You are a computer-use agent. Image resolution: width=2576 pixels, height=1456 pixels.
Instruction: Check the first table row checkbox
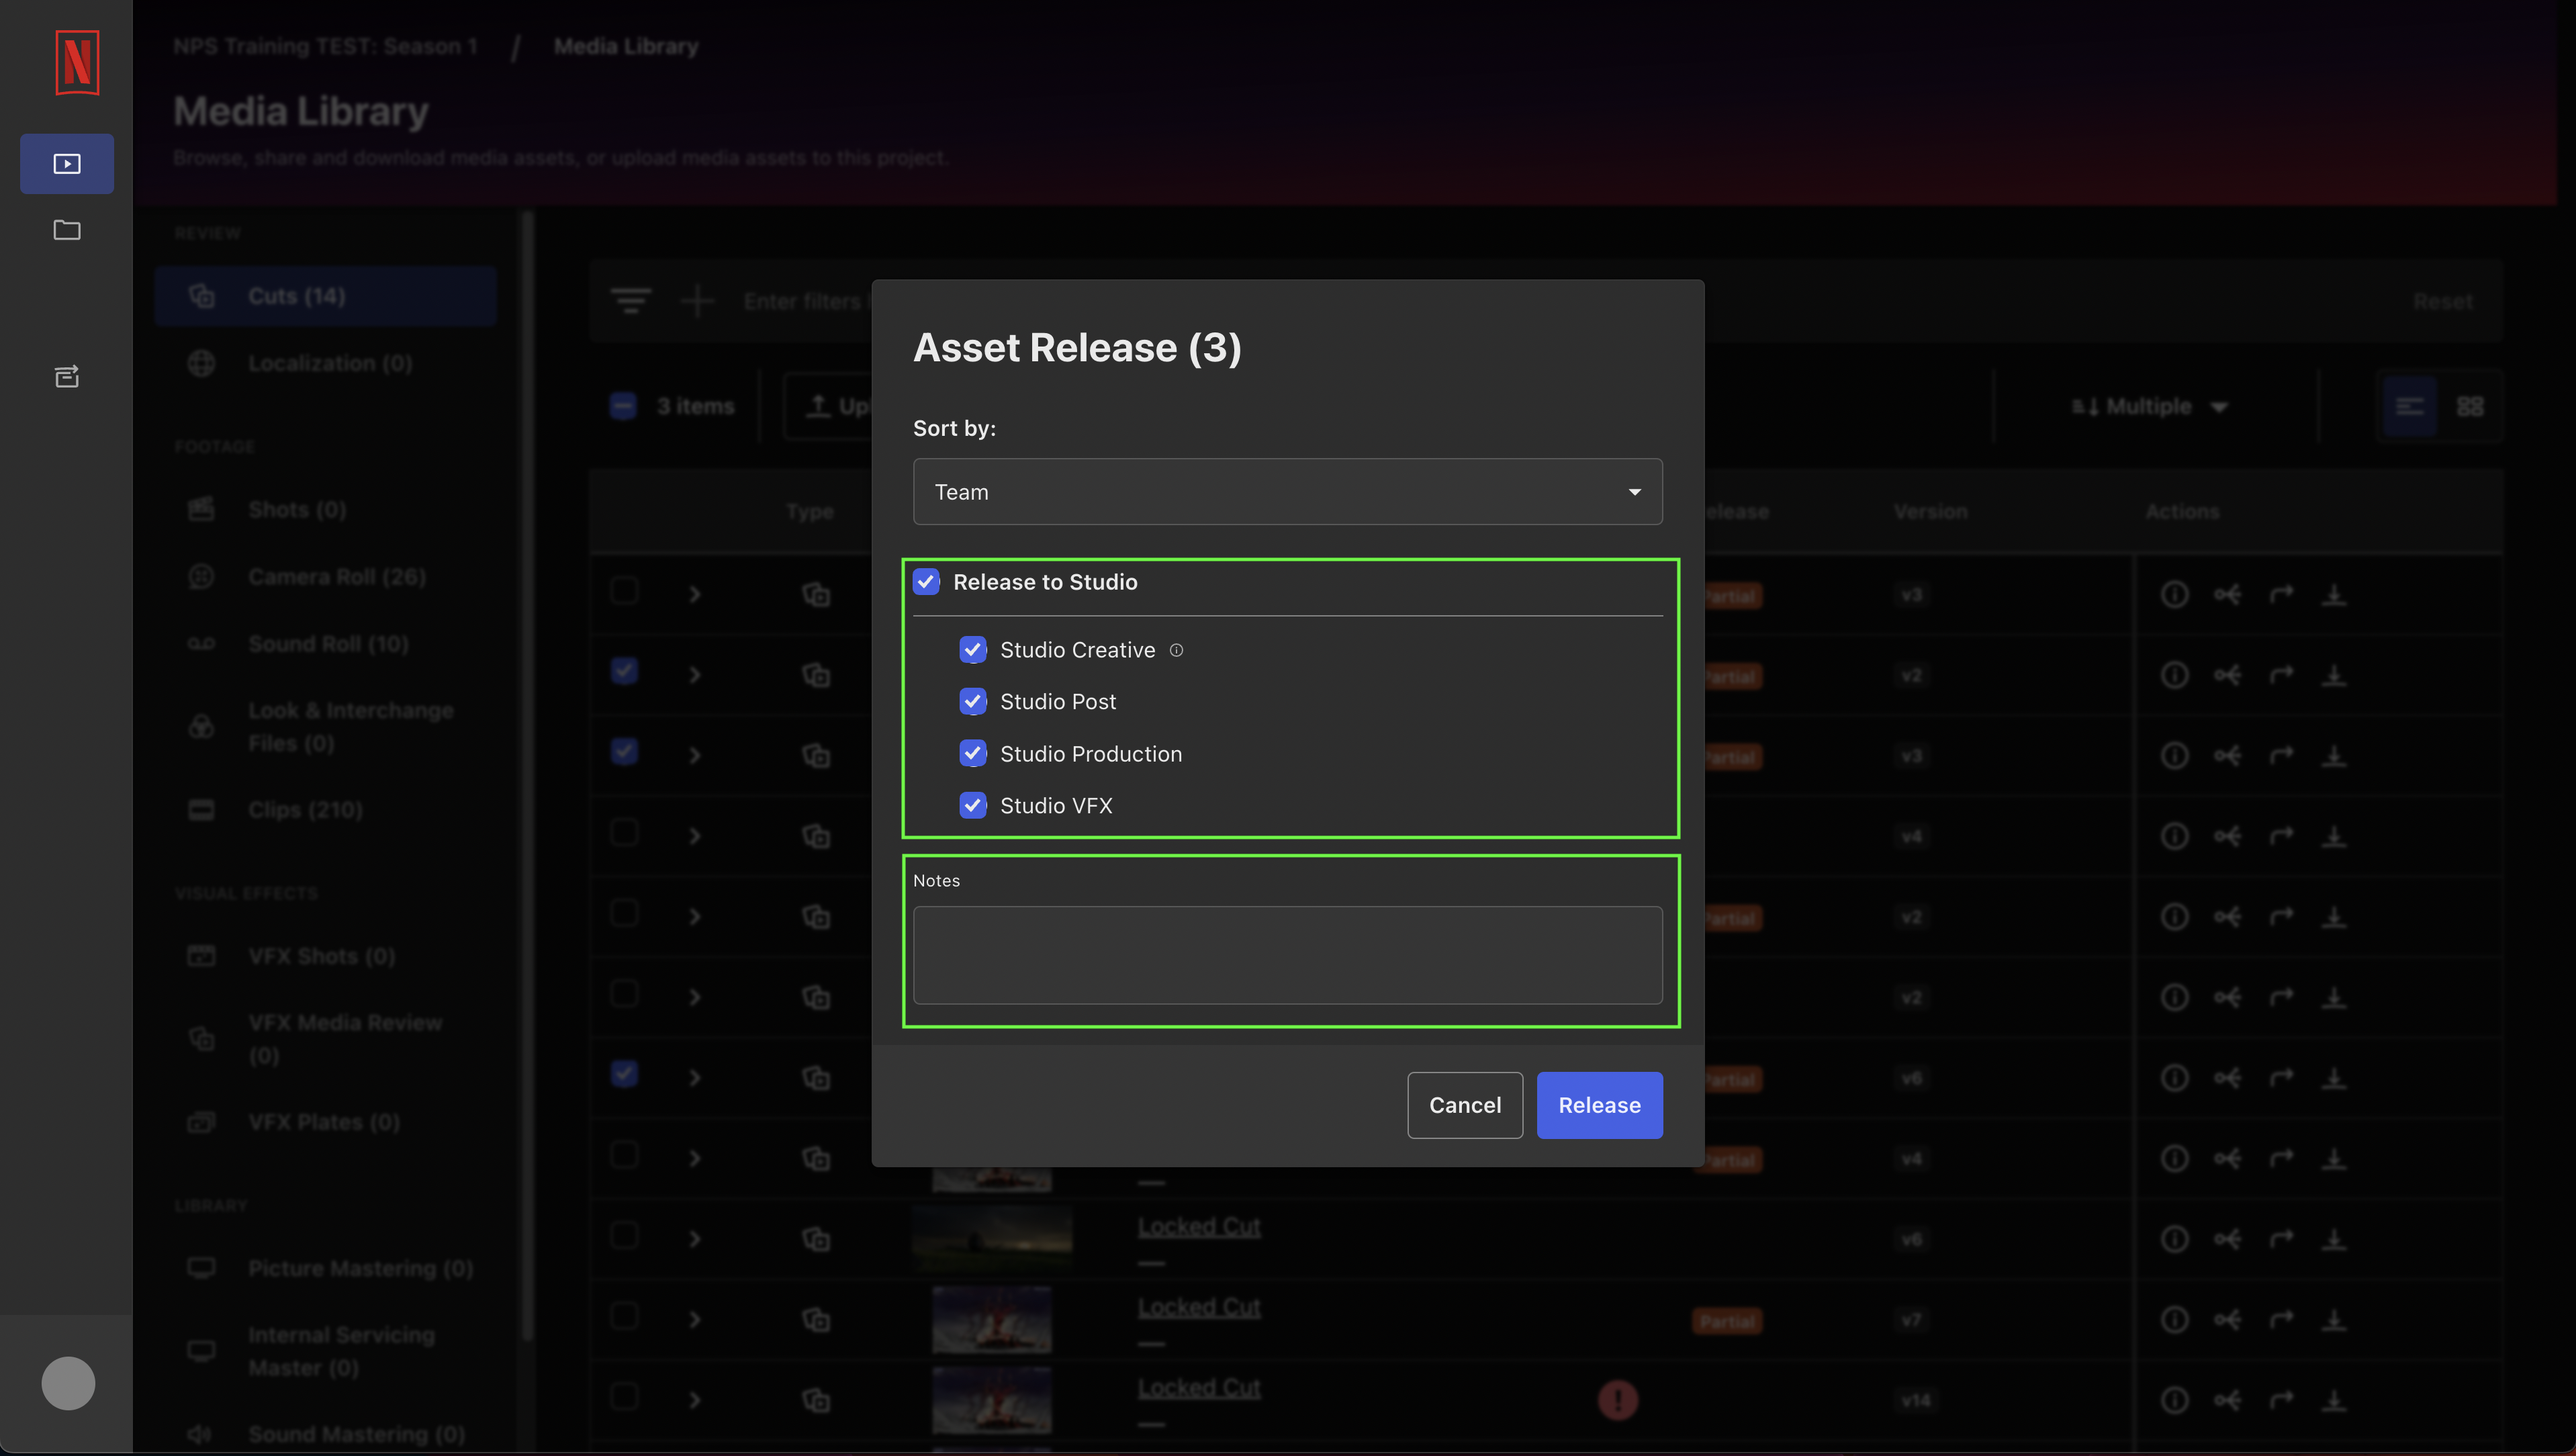(624, 591)
